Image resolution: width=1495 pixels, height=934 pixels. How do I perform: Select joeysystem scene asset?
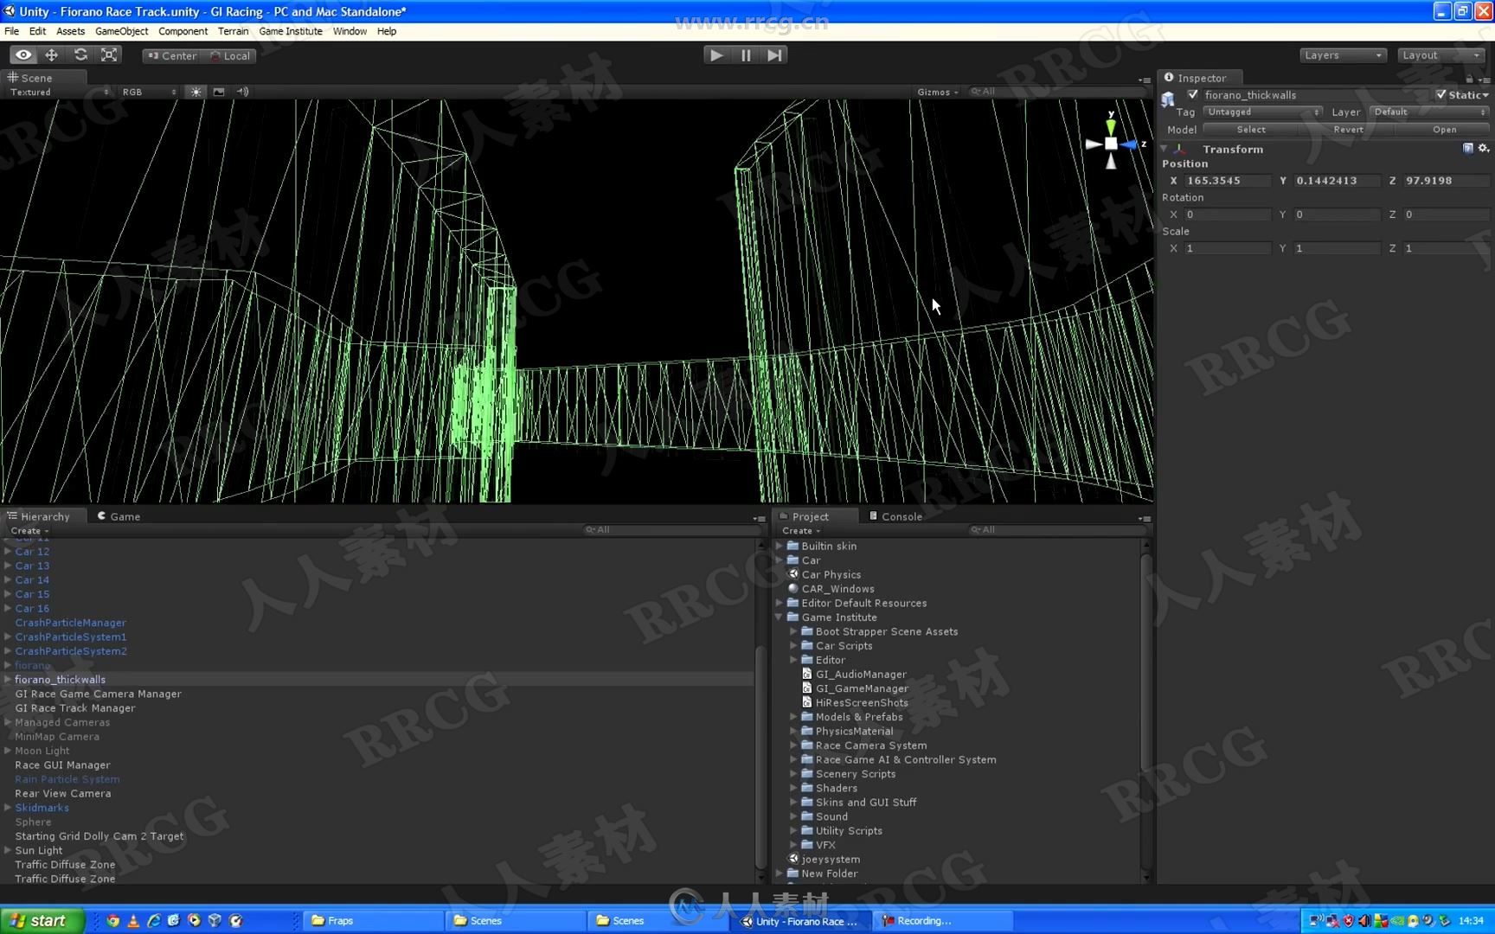point(831,860)
